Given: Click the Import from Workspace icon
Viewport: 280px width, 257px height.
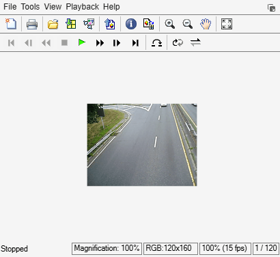Looking at the screenshot, I should (71, 24).
